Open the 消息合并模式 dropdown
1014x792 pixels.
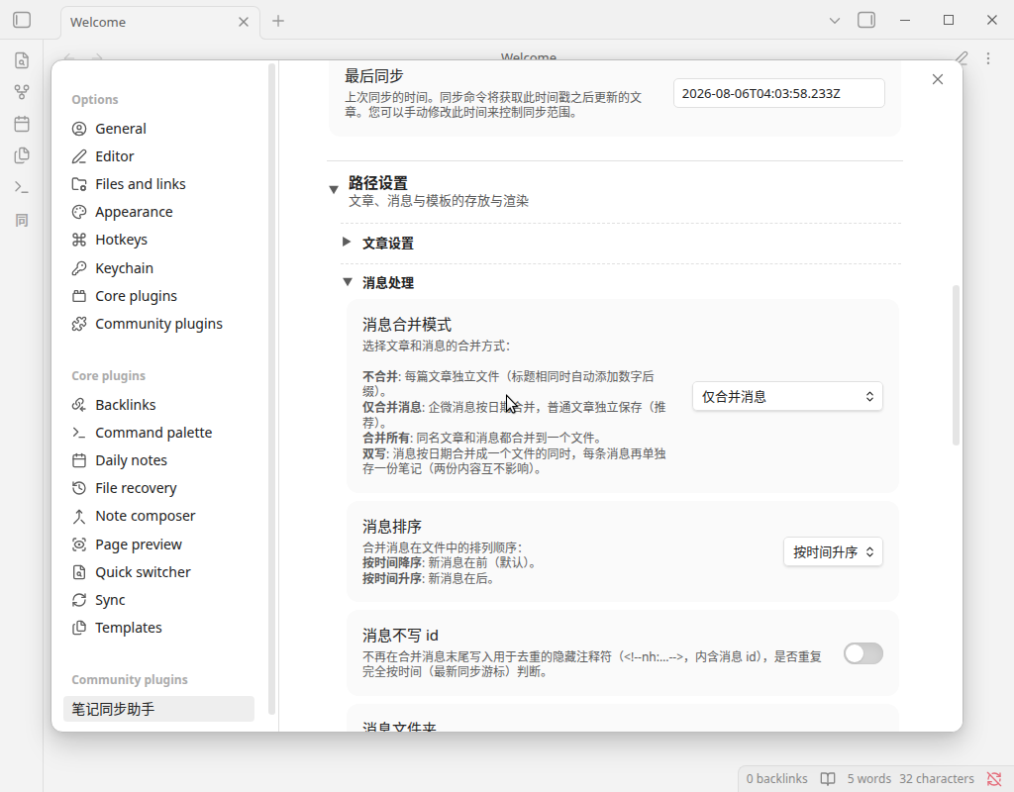787,396
